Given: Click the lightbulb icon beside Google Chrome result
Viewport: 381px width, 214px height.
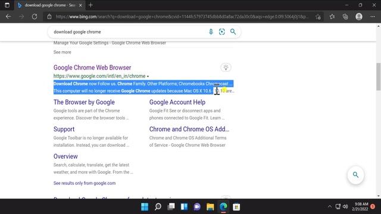Looking at the screenshot, I should tap(226, 67).
